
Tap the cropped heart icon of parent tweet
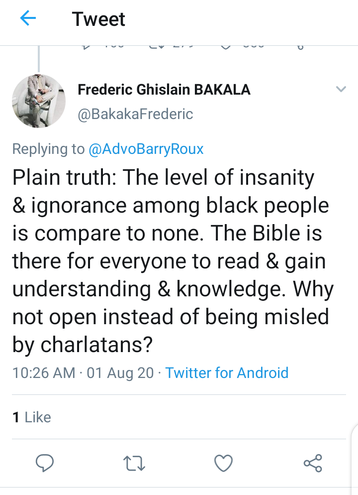click(x=225, y=47)
